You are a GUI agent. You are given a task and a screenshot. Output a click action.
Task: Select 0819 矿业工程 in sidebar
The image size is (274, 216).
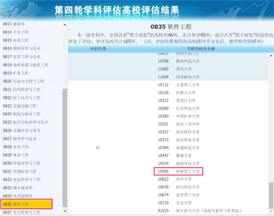(16, 73)
